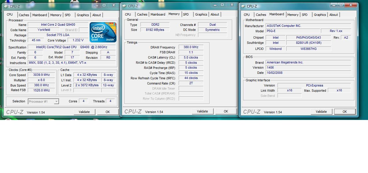368x173 pixels.
Task: Open About tab in middle window
Action: pos(215,14)
